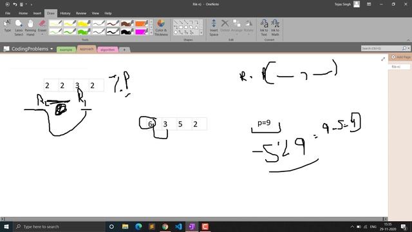Create a new section with the plus tab
412x232 pixels.
tap(124, 50)
